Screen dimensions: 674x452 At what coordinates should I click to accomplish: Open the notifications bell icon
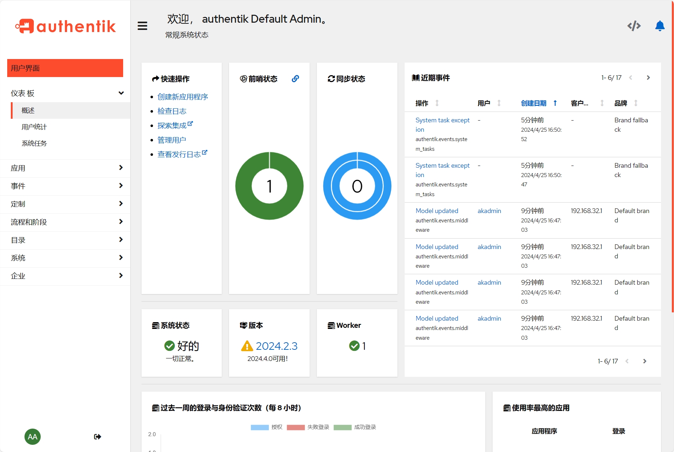pos(660,26)
